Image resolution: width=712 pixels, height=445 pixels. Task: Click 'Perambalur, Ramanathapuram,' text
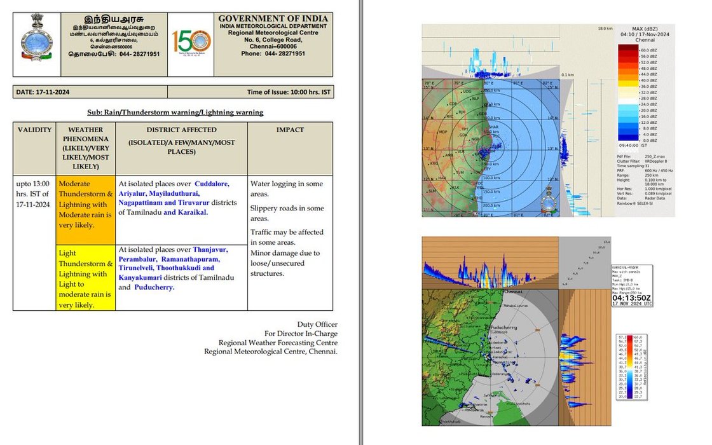click(x=169, y=259)
